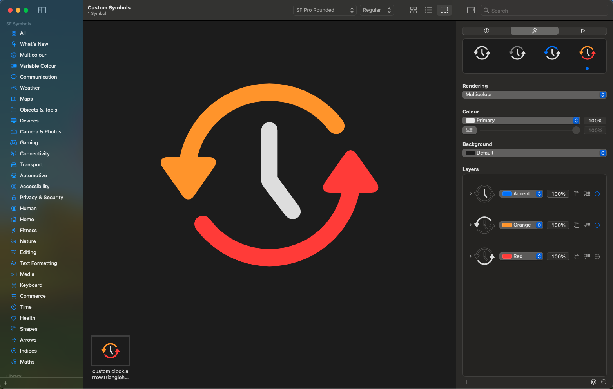The image size is (613, 389).
Task: Toggle variable colour for Orange layer
Action: (587, 225)
